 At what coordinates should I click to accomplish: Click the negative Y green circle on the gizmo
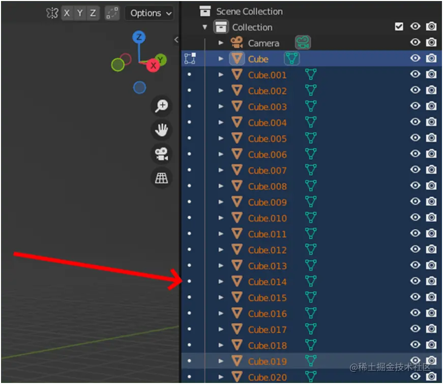pyautogui.click(x=118, y=65)
